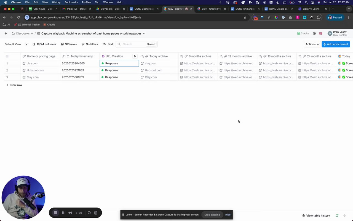Viewport: 353px width, 221px height.
Task: Hide the Loom screen sharing bar
Action: [228, 215]
